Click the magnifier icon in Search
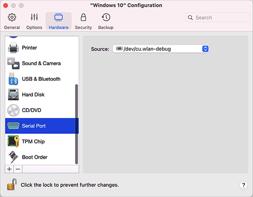Image resolution: width=253 pixels, height=197 pixels. pyautogui.click(x=190, y=18)
